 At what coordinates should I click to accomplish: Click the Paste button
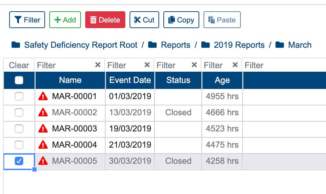click(222, 20)
